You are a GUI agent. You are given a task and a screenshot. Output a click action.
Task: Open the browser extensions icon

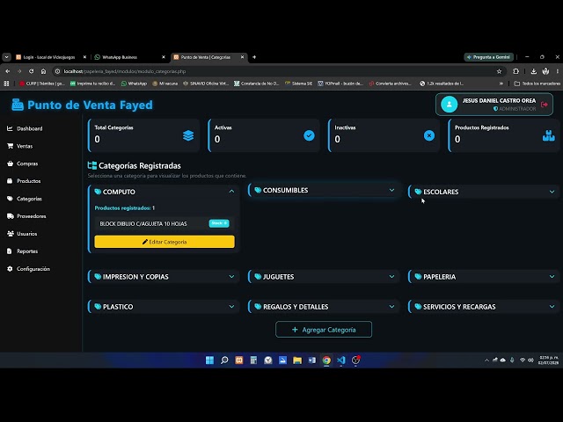pyautogui.click(x=516, y=71)
